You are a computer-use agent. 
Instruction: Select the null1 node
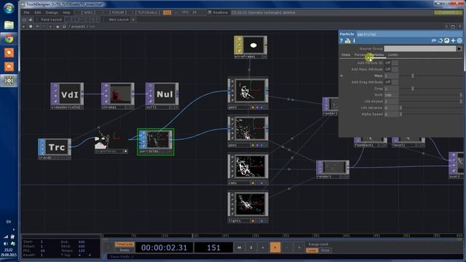click(x=162, y=95)
